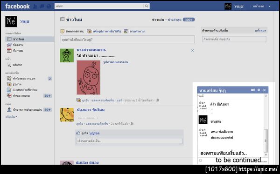Click the chat scrollbar thumb
This screenshot has height=174, width=280.
(266, 141)
